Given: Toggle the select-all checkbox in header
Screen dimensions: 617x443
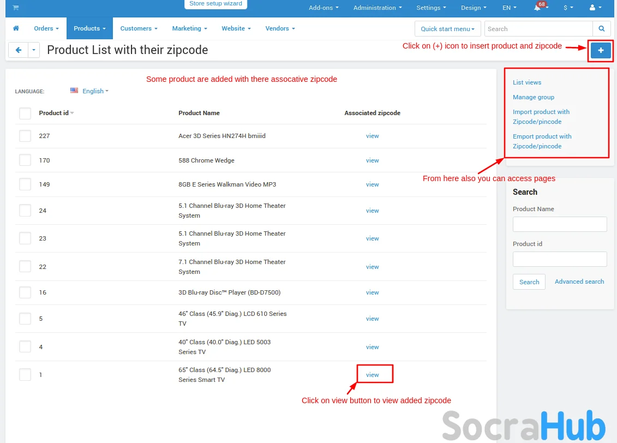Looking at the screenshot, I should pos(25,113).
